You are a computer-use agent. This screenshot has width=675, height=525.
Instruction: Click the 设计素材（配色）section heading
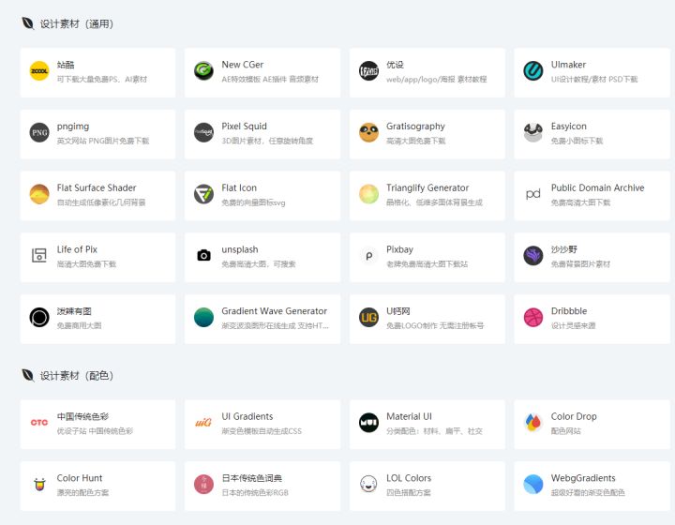77,376
